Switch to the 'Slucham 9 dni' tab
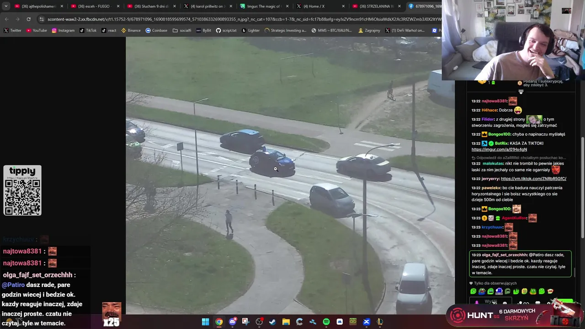585x329 pixels. click(x=151, y=6)
